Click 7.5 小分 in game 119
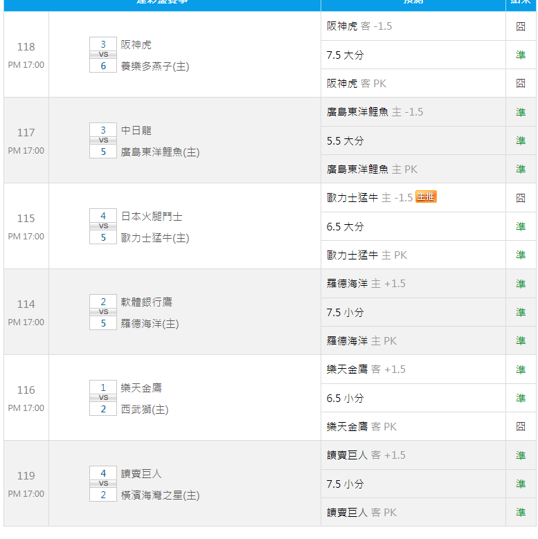 (345, 484)
